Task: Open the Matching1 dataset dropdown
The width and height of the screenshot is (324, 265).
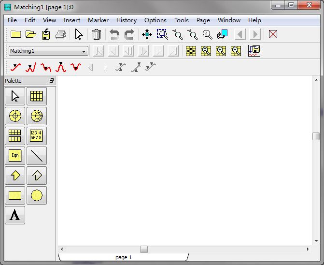Action: (49, 51)
